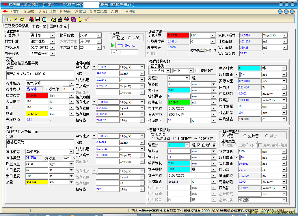The height and width of the screenshot is (217, 298).
Task: Open the 编辑 menu
Action: [29, 12]
